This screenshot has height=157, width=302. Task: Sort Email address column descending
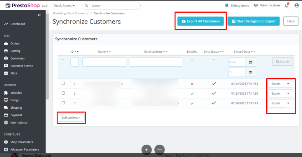[x=164, y=52]
